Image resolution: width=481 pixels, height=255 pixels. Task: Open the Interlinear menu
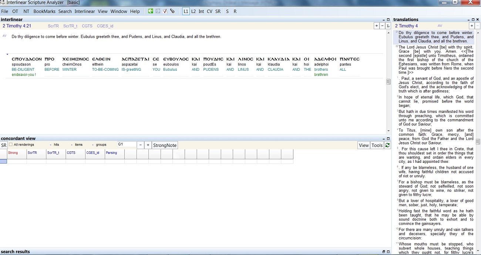(x=85, y=11)
